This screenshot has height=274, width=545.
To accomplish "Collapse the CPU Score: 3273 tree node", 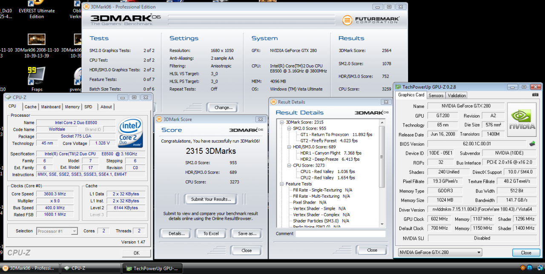I will (289, 165).
